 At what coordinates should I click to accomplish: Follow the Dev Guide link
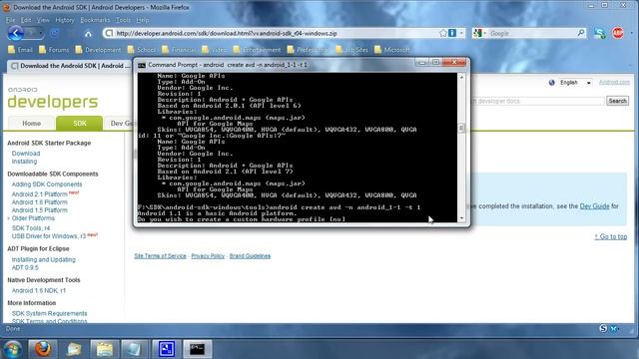click(x=594, y=206)
